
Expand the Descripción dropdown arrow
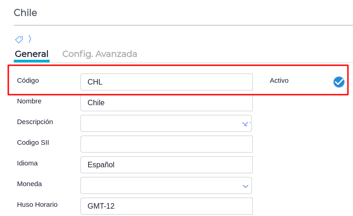pyautogui.click(x=245, y=124)
